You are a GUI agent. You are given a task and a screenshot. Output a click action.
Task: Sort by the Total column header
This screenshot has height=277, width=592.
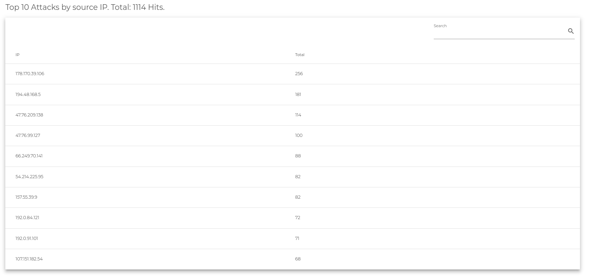tap(300, 55)
